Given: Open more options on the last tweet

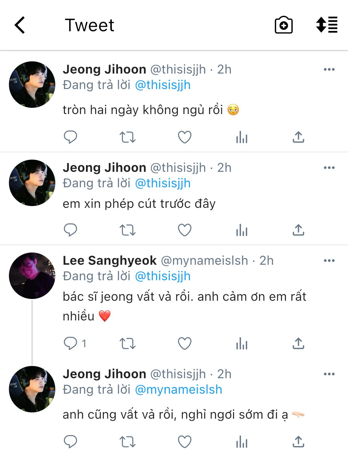Looking at the screenshot, I should pyautogui.click(x=329, y=374).
